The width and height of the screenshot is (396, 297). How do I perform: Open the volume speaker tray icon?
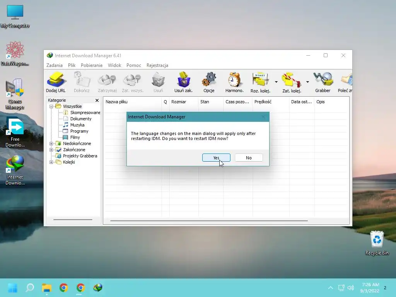tap(350, 288)
